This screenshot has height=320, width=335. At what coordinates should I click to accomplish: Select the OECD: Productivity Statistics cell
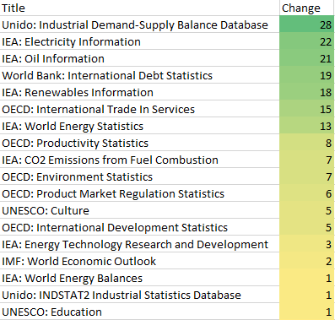coord(139,143)
